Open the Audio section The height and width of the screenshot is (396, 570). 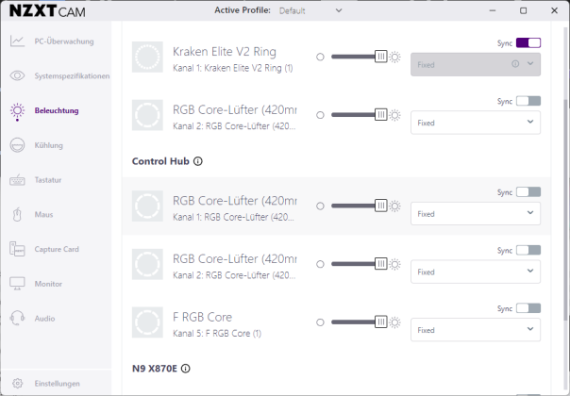tap(43, 319)
